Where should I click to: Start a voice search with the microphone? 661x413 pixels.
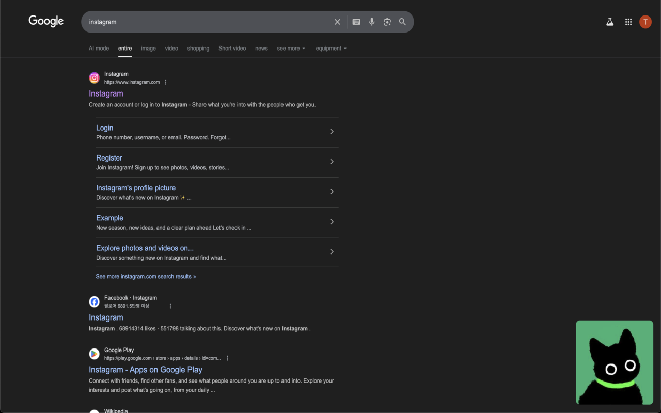(372, 22)
